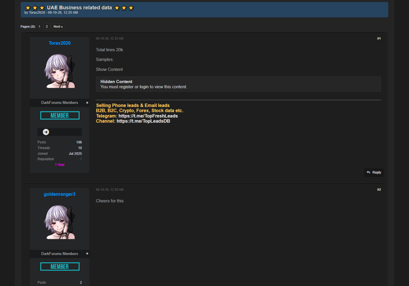Viewport: 409px width, 286px height.
Task: Click Torax2020's Posts count 106
Action: pos(79,142)
